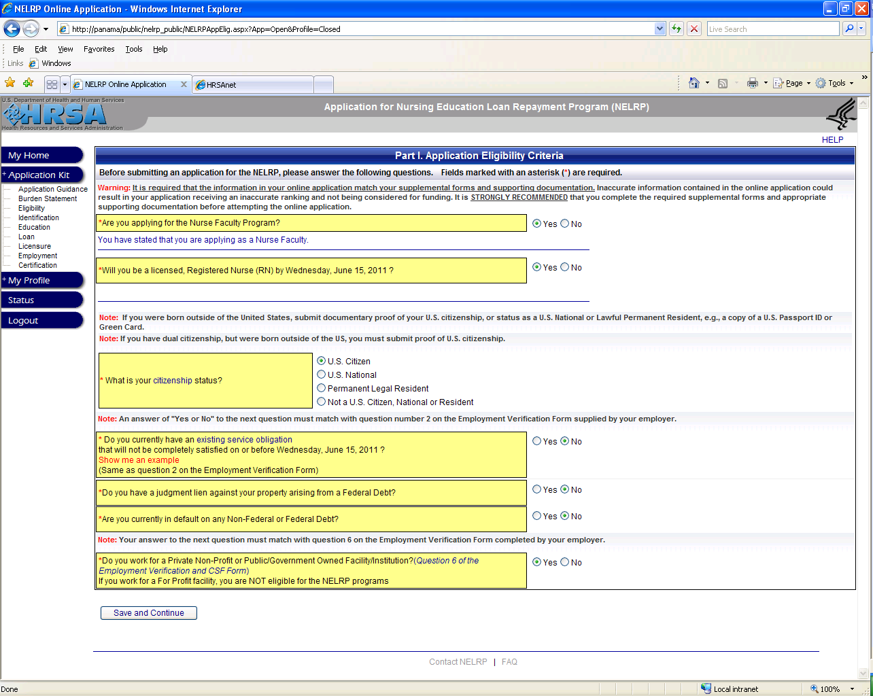Open the Edit menu
The height and width of the screenshot is (696, 873).
tap(41, 49)
